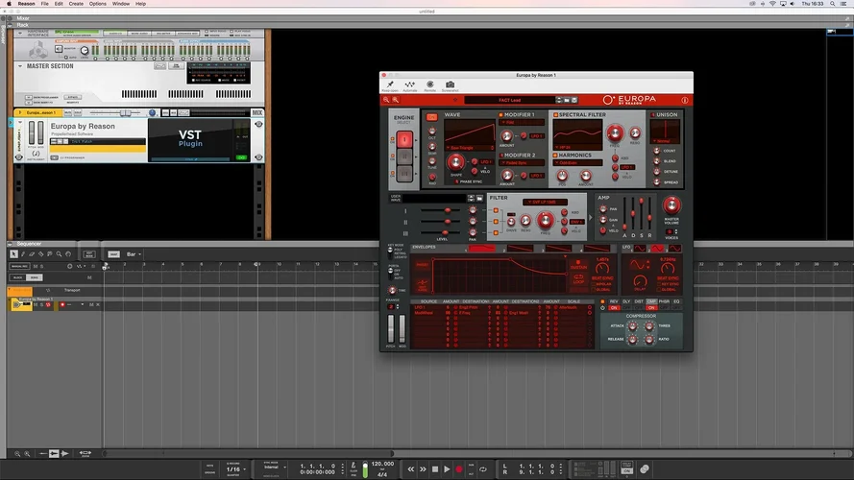
Task: Open the Modifier 1 type dropdown
Action: [x=522, y=123]
